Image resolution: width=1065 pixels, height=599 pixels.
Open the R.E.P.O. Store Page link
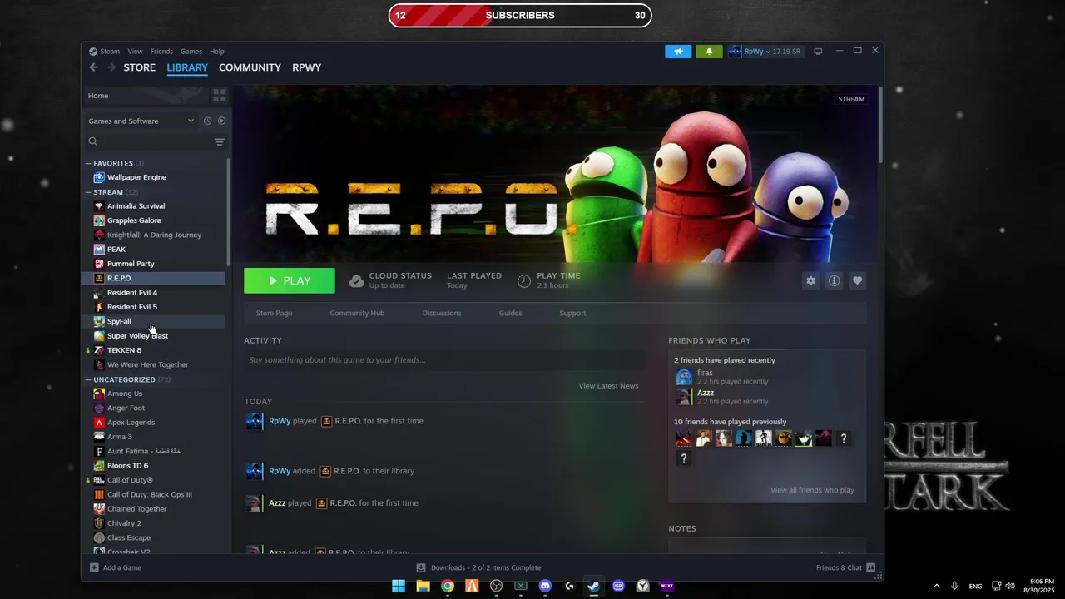click(x=274, y=313)
